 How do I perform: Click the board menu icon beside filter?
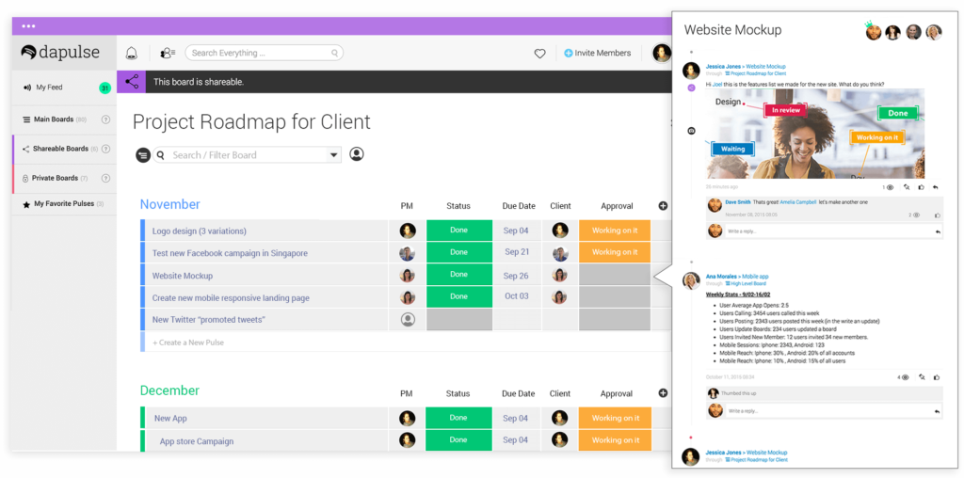click(143, 155)
